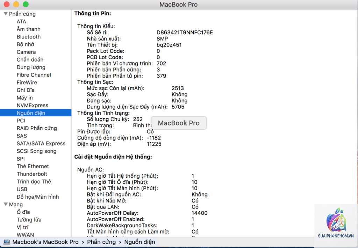Select SPI in the sidebar
Screen dimensions: 358x248
21,159
